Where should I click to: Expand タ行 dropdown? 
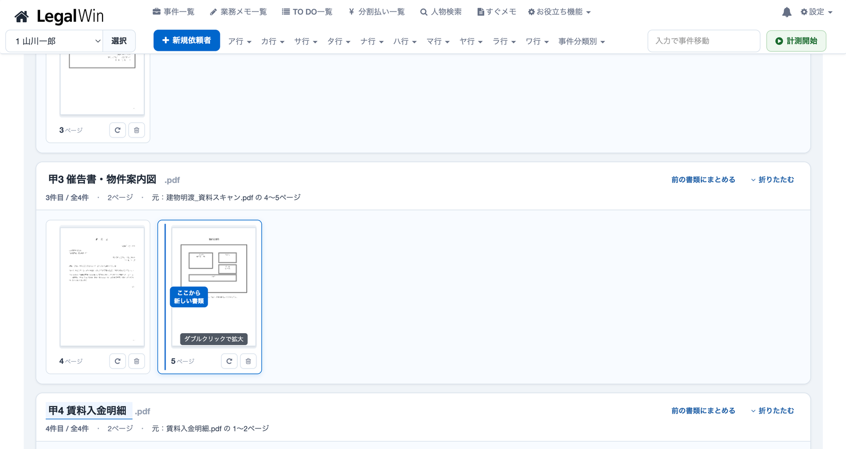coord(339,41)
